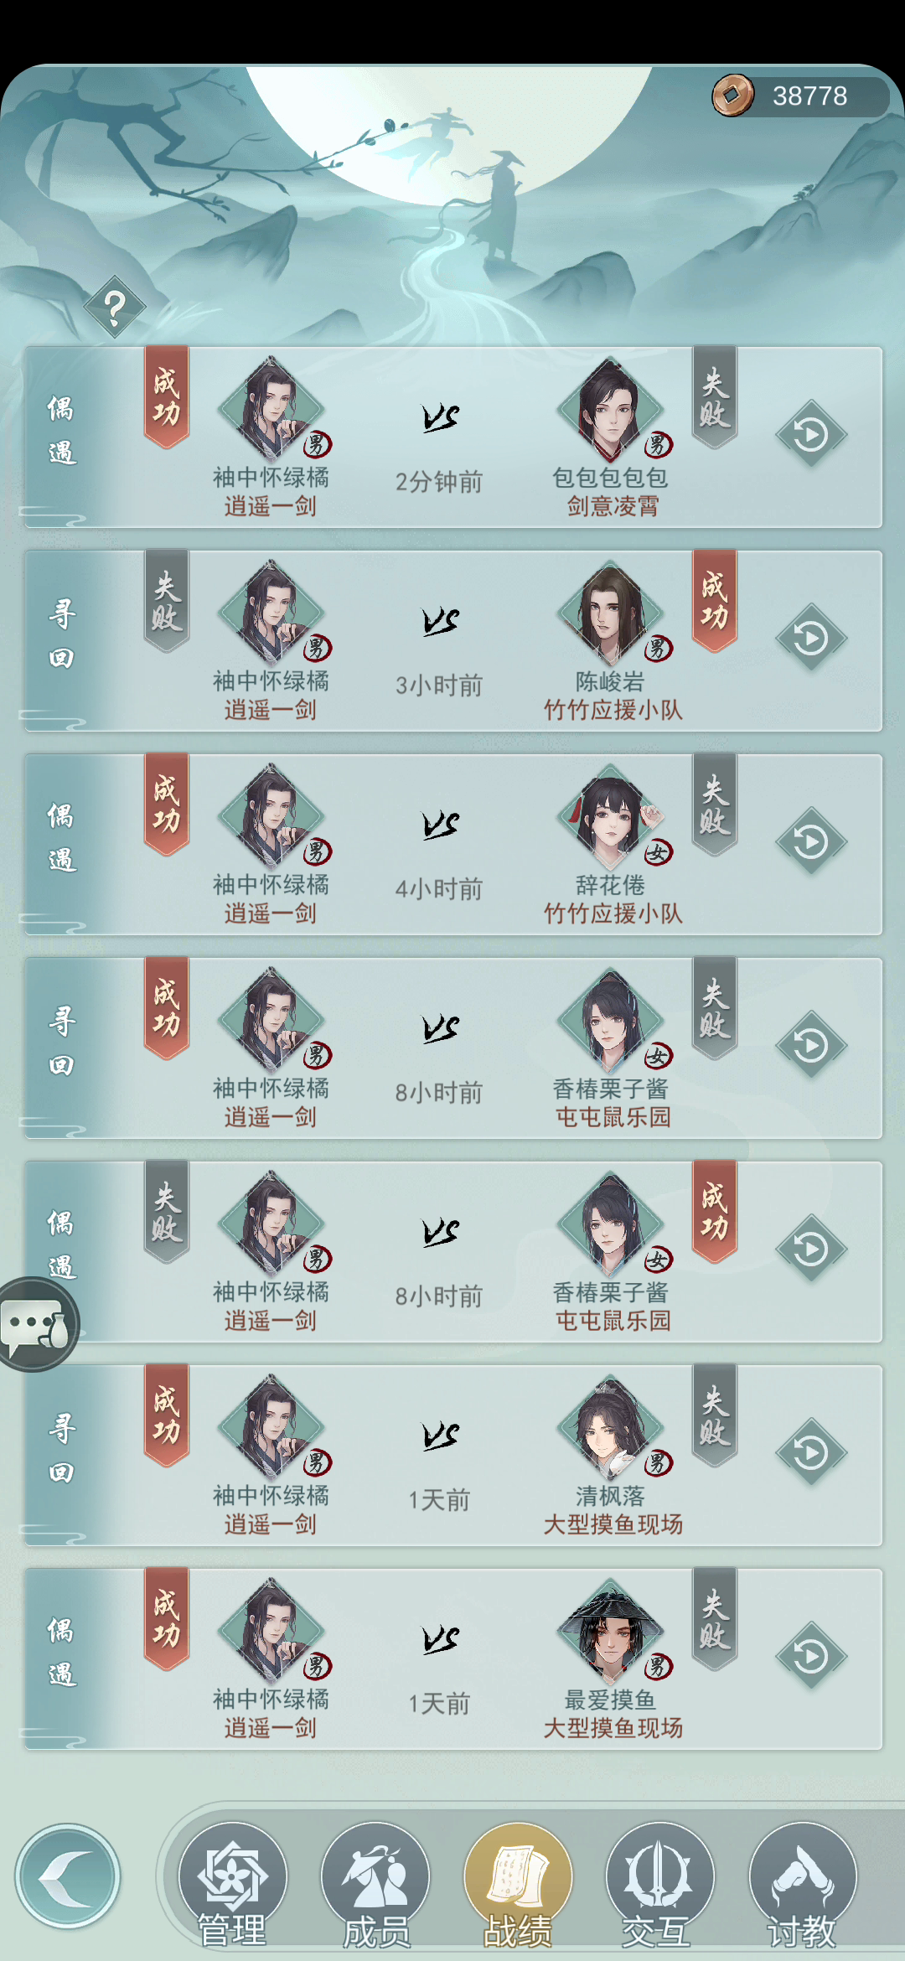Screen dimensions: 905x1961
Task: Tap the 38778 coin balance
Action: [809, 96]
